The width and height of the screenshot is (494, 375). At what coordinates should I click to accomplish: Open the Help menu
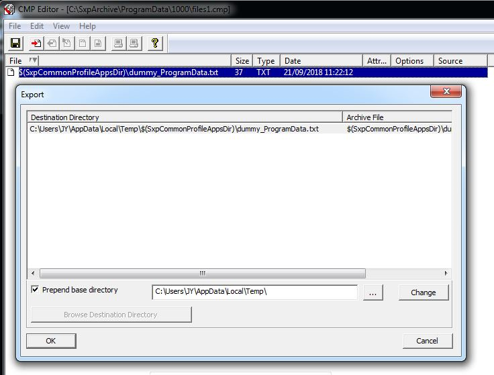pos(87,26)
